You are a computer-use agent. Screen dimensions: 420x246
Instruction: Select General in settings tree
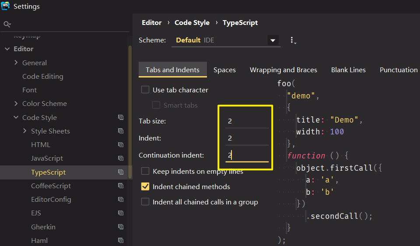[34, 63]
